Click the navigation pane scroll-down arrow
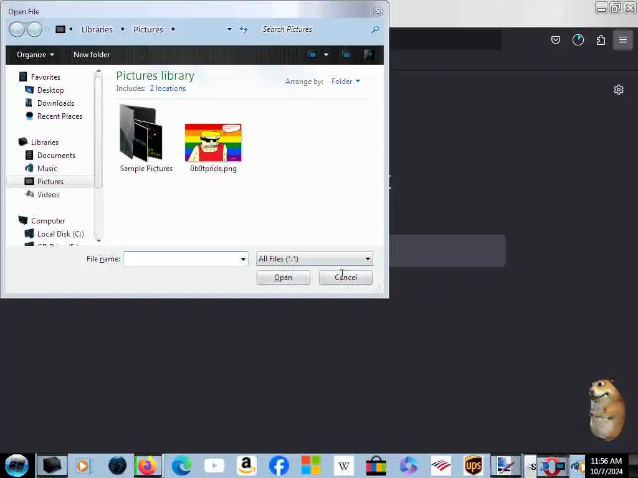This screenshot has width=638, height=478. tap(98, 240)
